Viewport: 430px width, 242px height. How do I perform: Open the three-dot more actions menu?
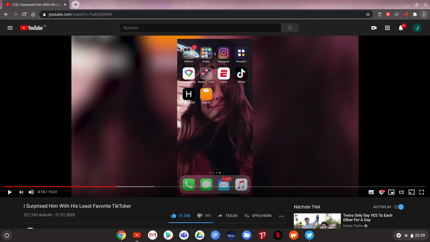click(x=281, y=216)
